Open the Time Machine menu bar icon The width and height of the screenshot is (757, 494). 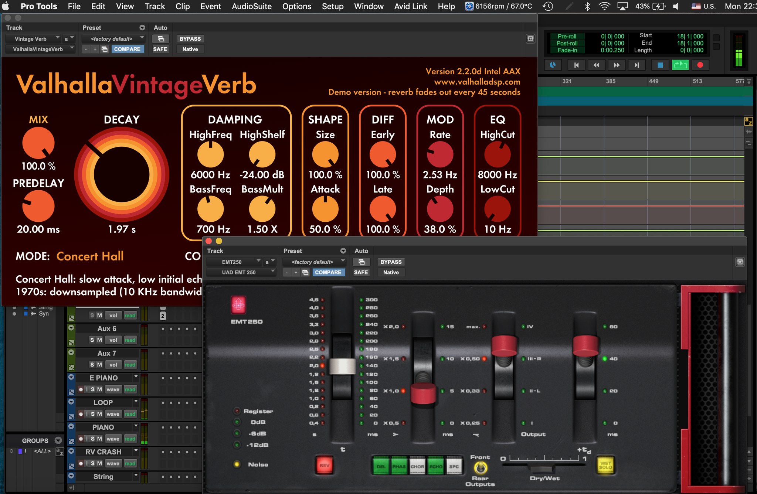click(548, 6)
